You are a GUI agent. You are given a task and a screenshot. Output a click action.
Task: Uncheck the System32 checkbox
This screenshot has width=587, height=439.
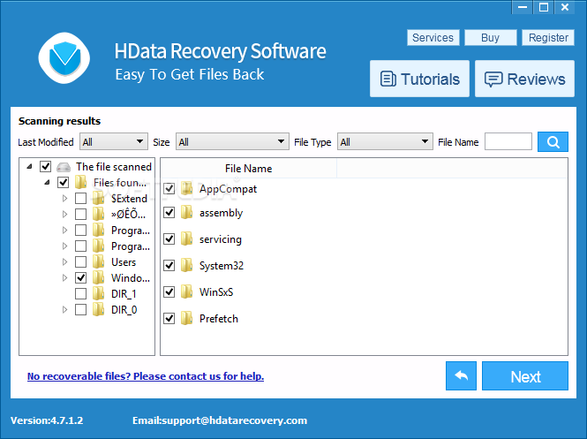[169, 265]
